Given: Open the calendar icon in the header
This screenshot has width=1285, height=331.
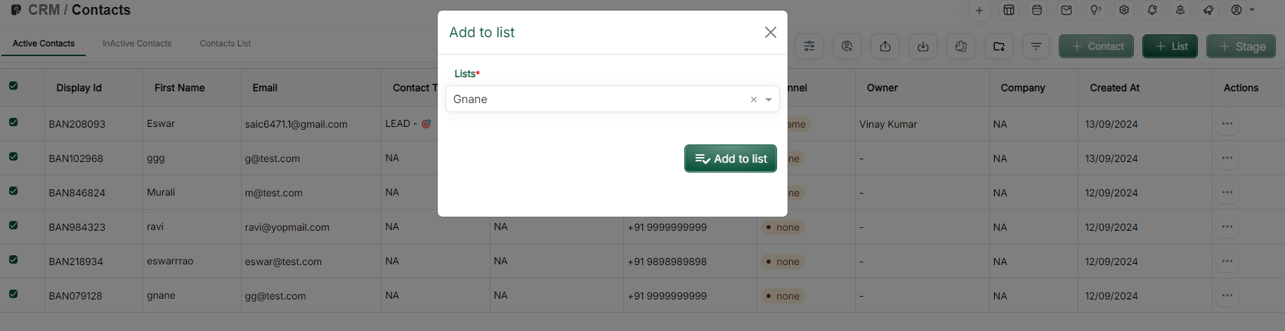Looking at the screenshot, I should tap(1036, 10).
